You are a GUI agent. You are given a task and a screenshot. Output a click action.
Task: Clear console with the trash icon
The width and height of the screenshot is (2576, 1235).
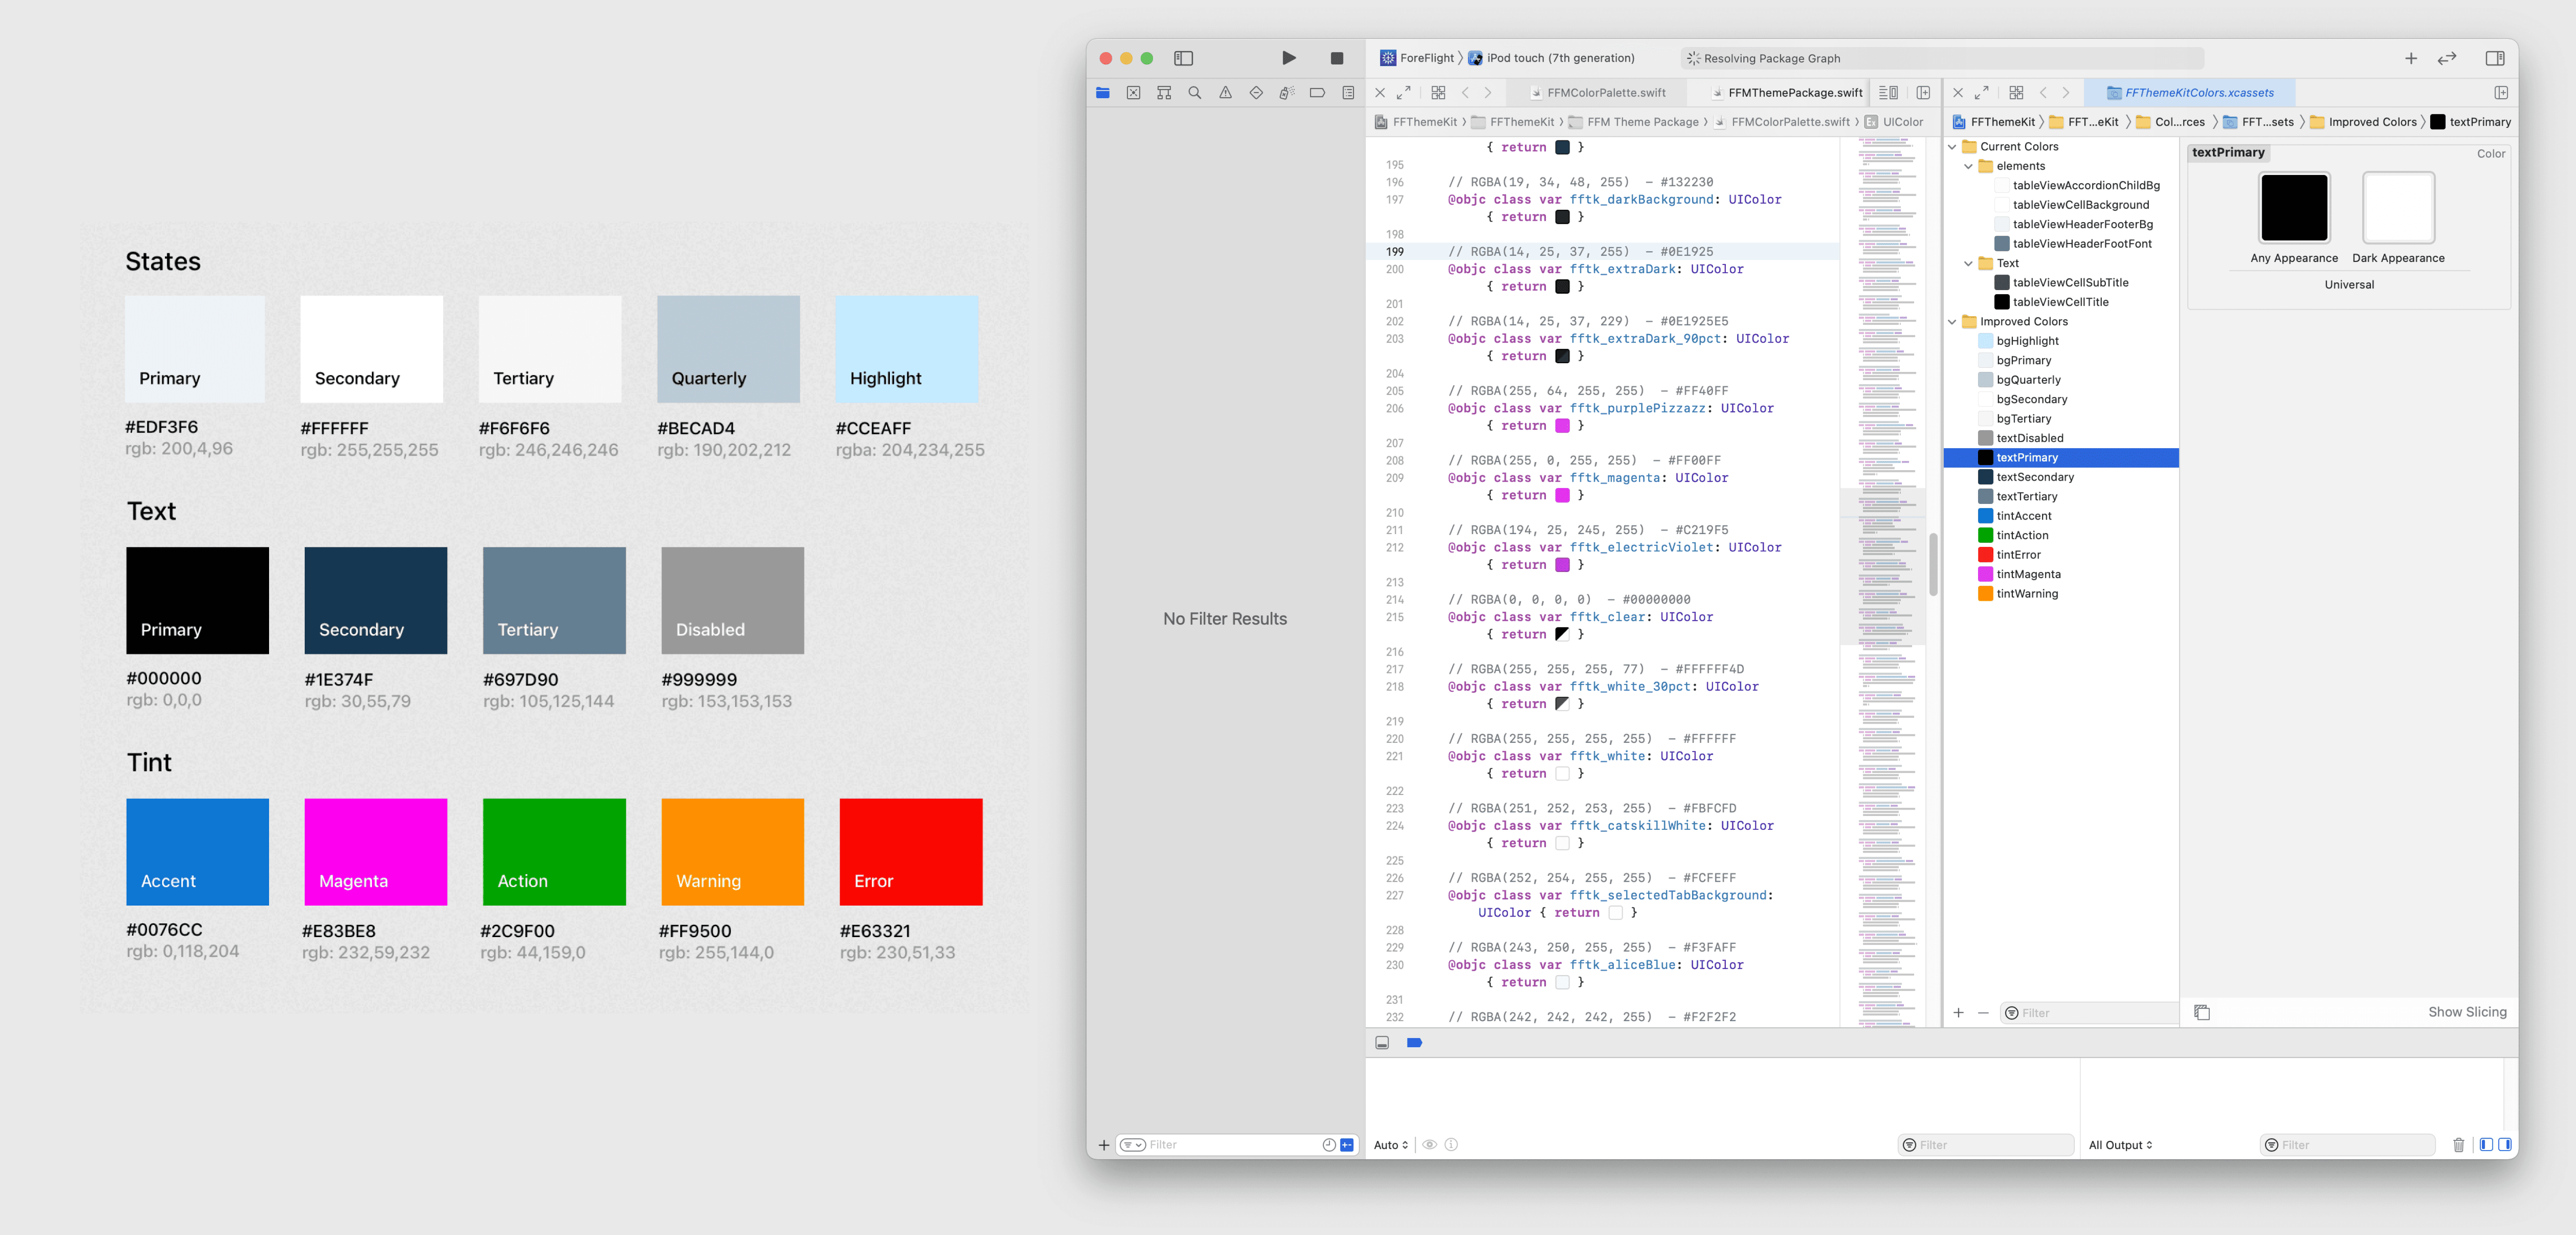pyautogui.click(x=2458, y=1145)
